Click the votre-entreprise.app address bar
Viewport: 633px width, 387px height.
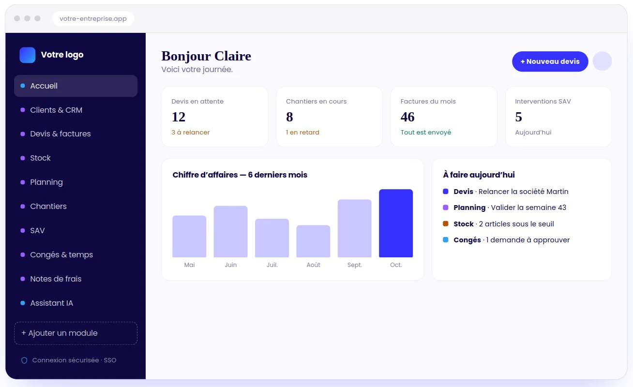point(93,18)
